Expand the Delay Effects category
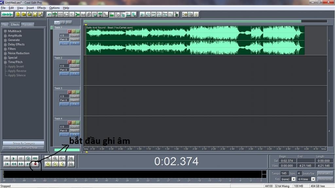 (5, 44)
